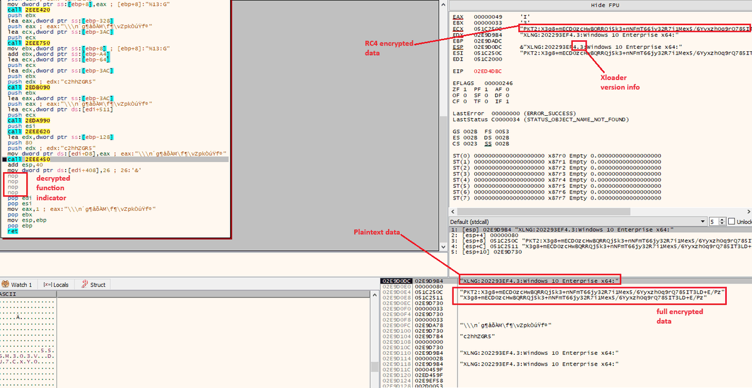752x388 pixels.
Task: Click the SF flag in registers
Action: 481,95
